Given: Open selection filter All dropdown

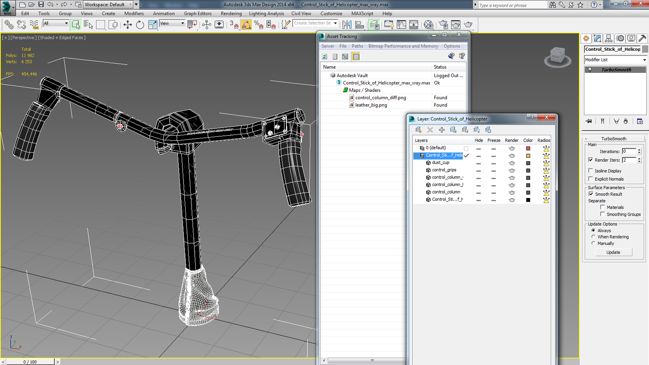Looking at the screenshot, I should pyautogui.click(x=56, y=23).
